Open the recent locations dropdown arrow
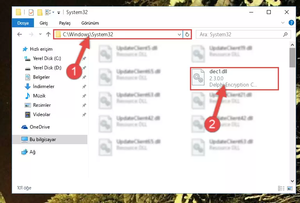Screen dimensions: 300x203 pyautogui.click(x=40, y=34)
